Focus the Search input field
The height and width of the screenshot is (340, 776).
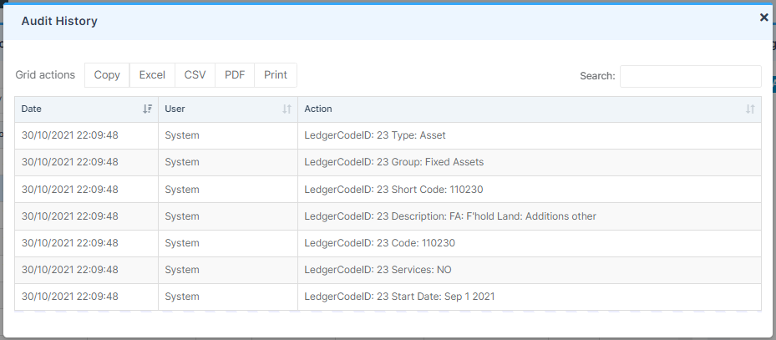coord(691,76)
